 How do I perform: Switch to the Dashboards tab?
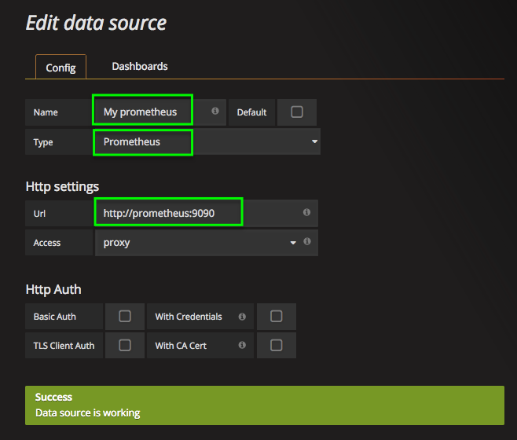140,67
